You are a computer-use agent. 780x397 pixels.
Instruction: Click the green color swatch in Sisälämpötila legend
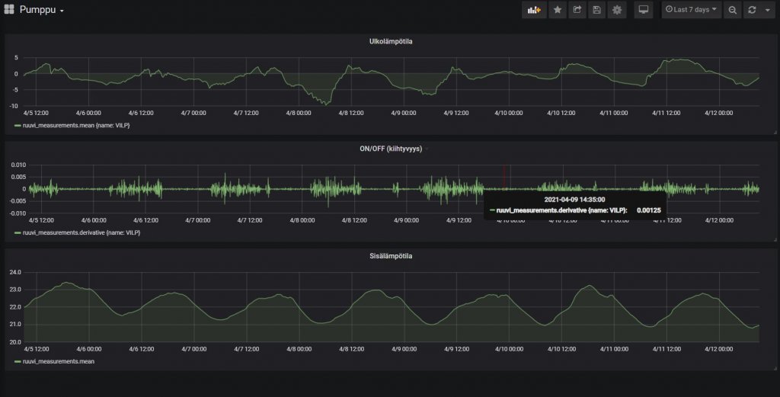18,362
